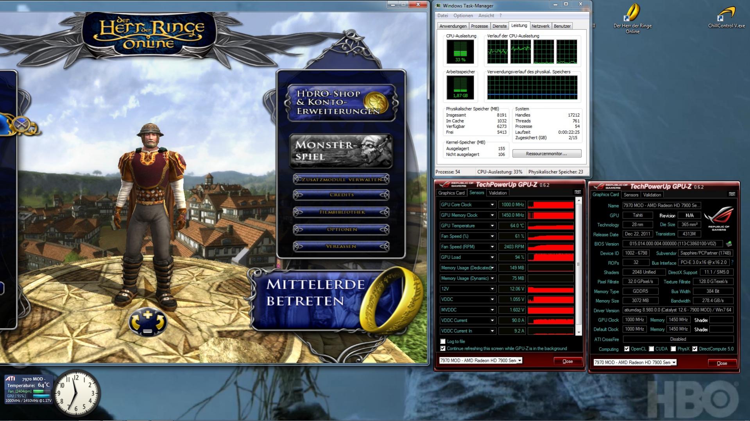Click the Bus Interface question mark icon

[732, 263]
